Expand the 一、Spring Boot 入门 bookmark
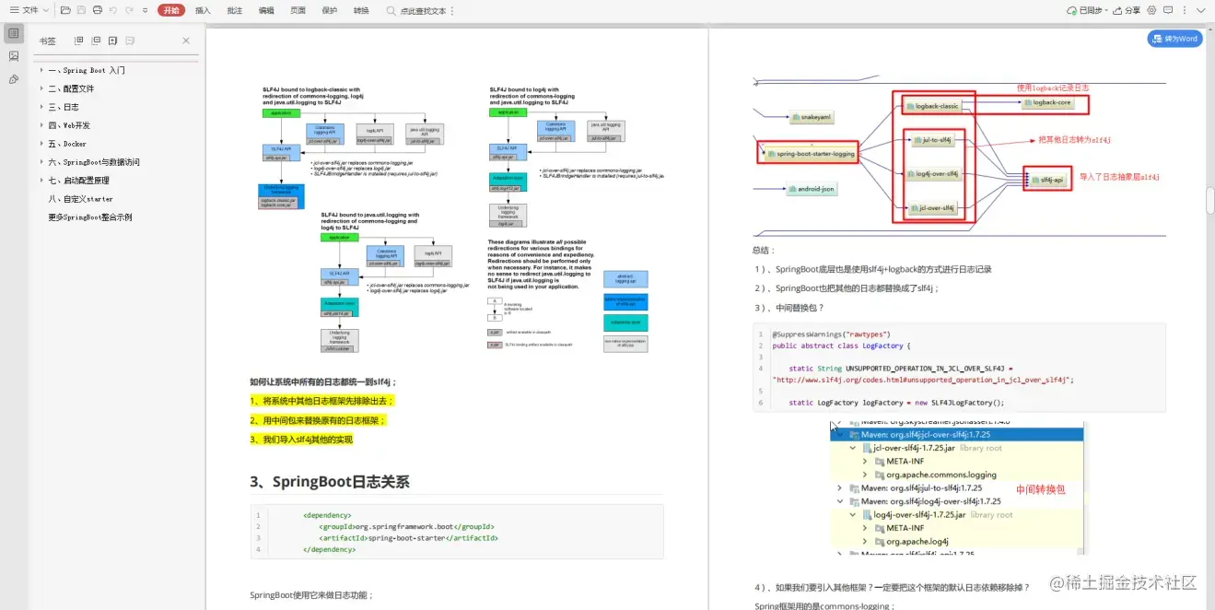The height and width of the screenshot is (610, 1215). [x=41, y=70]
